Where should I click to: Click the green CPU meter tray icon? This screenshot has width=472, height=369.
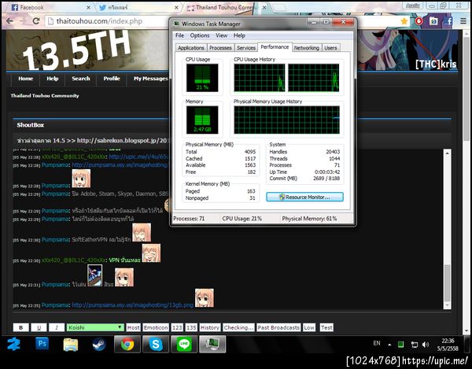400,345
